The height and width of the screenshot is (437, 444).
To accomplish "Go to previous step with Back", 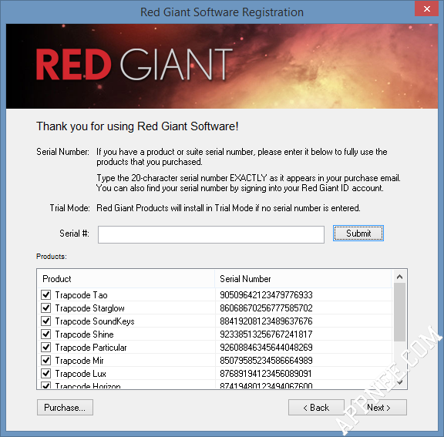I will coord(316,407).
